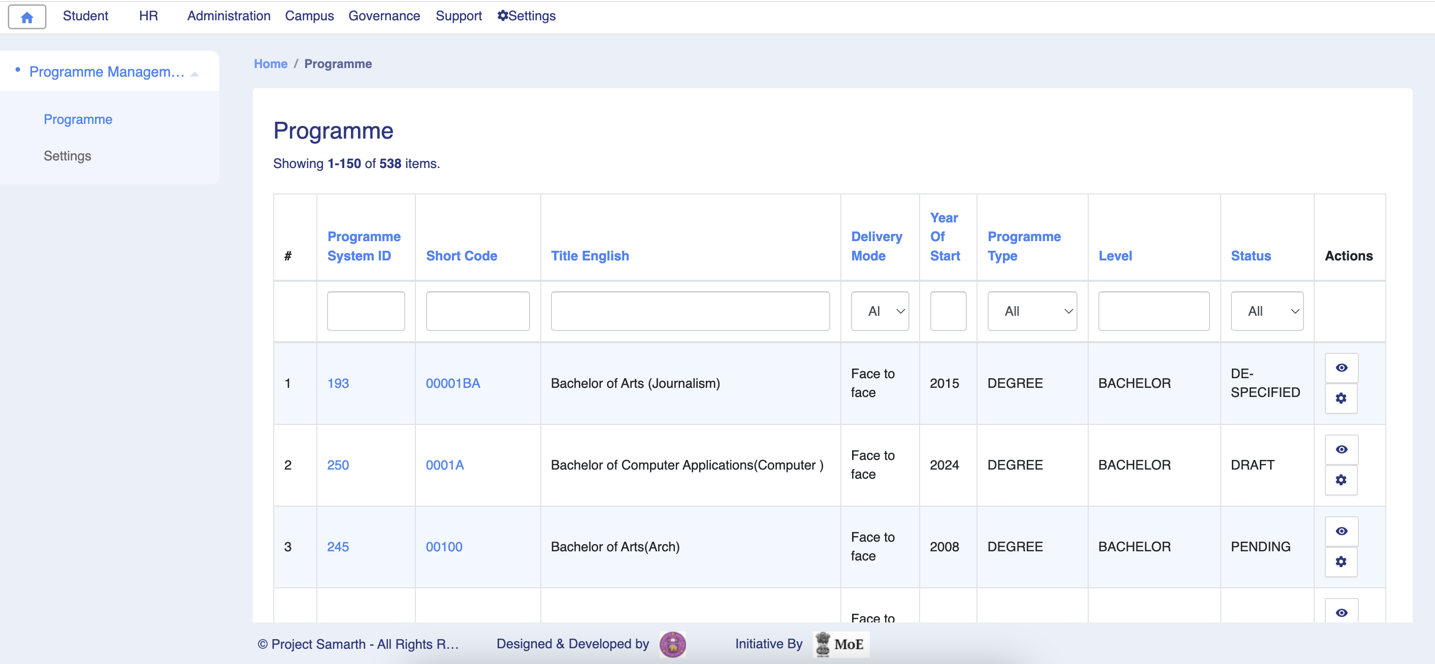Image resolution: width=1435 pixels, height=664 pixels.
Task: Select the eye icon on the Bachelor of Computer Applications row
Action: click(1342, 450)
